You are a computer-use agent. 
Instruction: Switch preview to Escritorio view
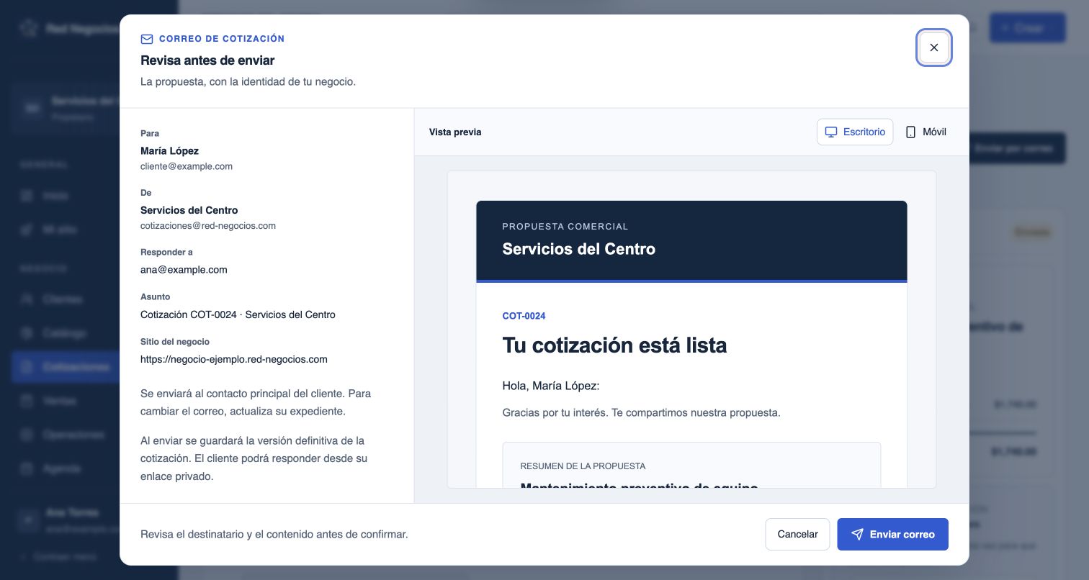coord(855,132)
